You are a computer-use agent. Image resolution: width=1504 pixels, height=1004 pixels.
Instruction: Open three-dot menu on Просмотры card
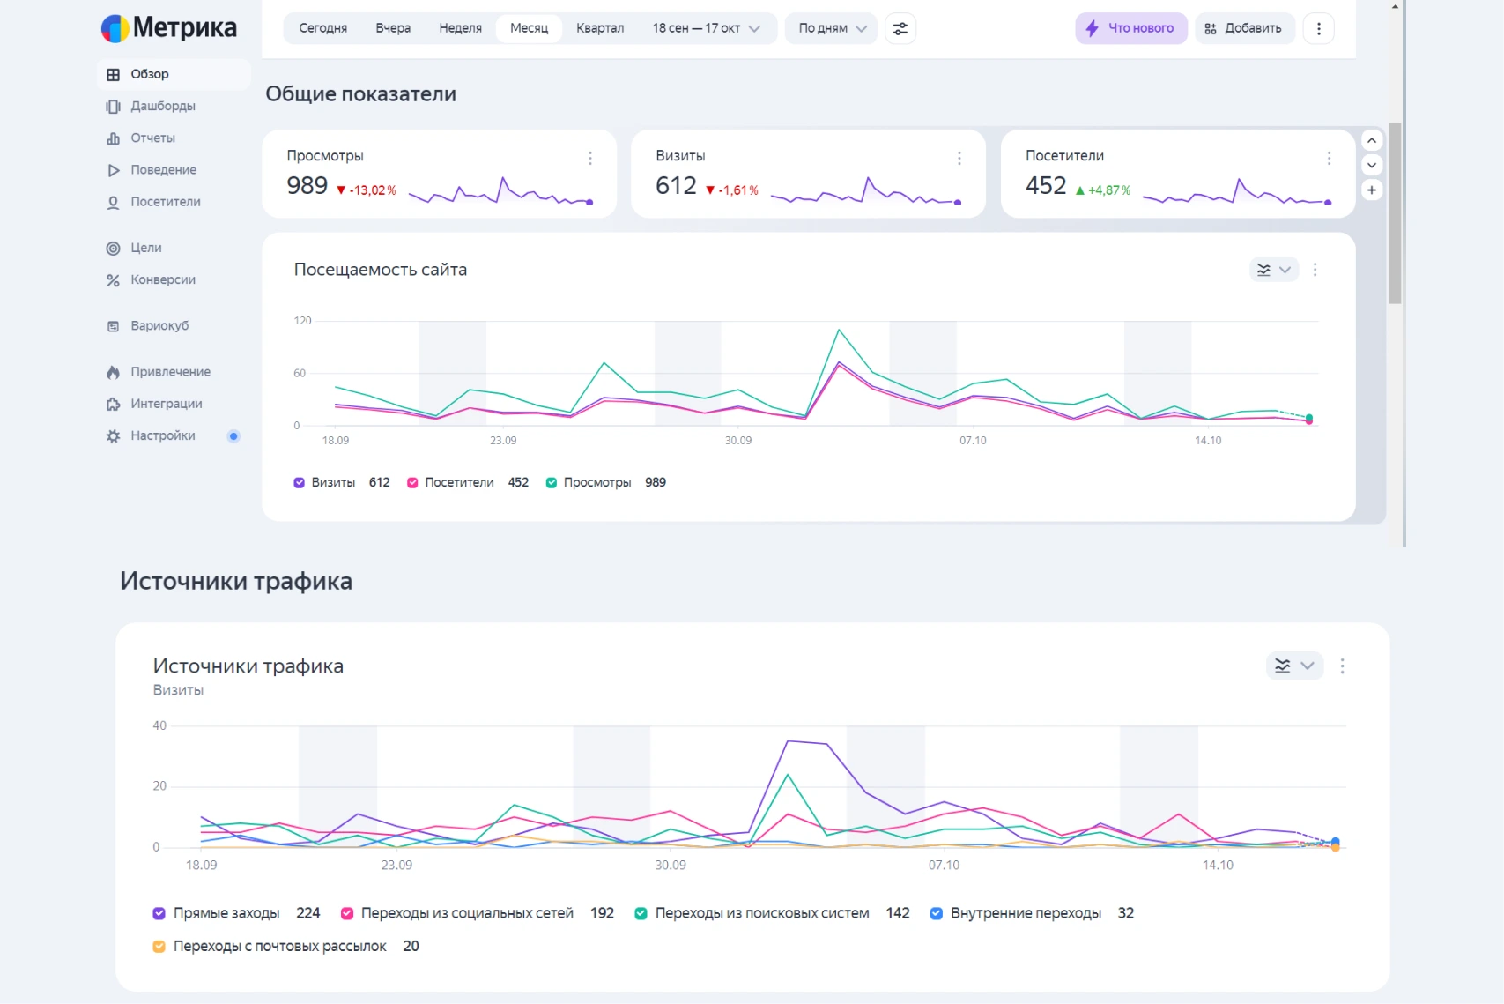[x=590, y=158]
